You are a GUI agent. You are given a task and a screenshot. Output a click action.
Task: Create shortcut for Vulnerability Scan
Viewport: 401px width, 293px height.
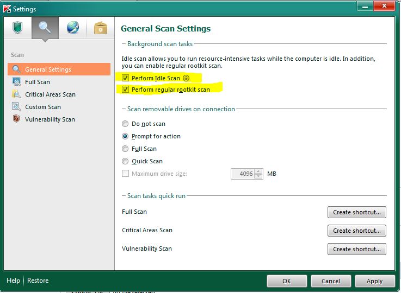click(x=357, y=249)
